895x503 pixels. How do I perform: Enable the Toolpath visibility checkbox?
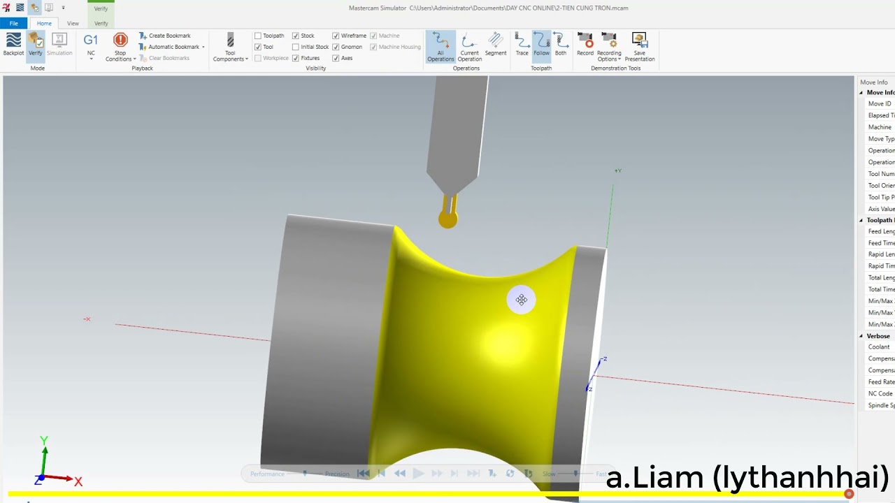(258, 36)
